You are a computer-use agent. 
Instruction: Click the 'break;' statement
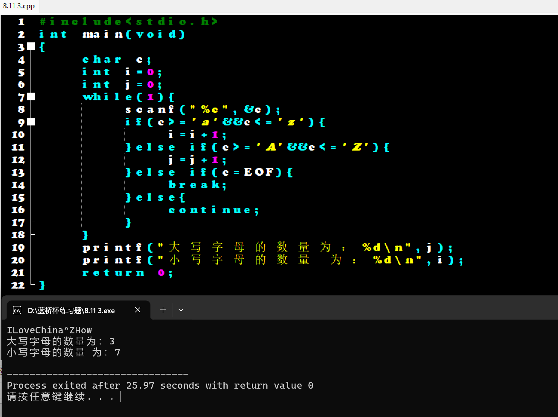[197, 185]
